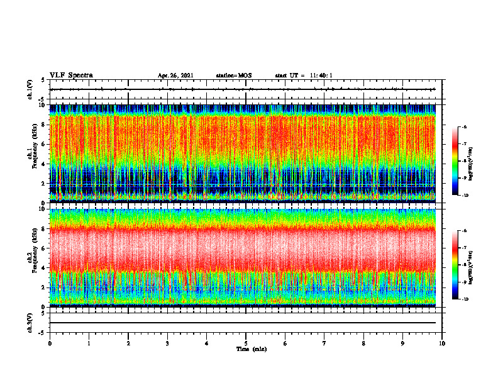Click the log(PSD) label beside ch.2 colorbar
Viewport: 498px width, 385px height.
471,267
